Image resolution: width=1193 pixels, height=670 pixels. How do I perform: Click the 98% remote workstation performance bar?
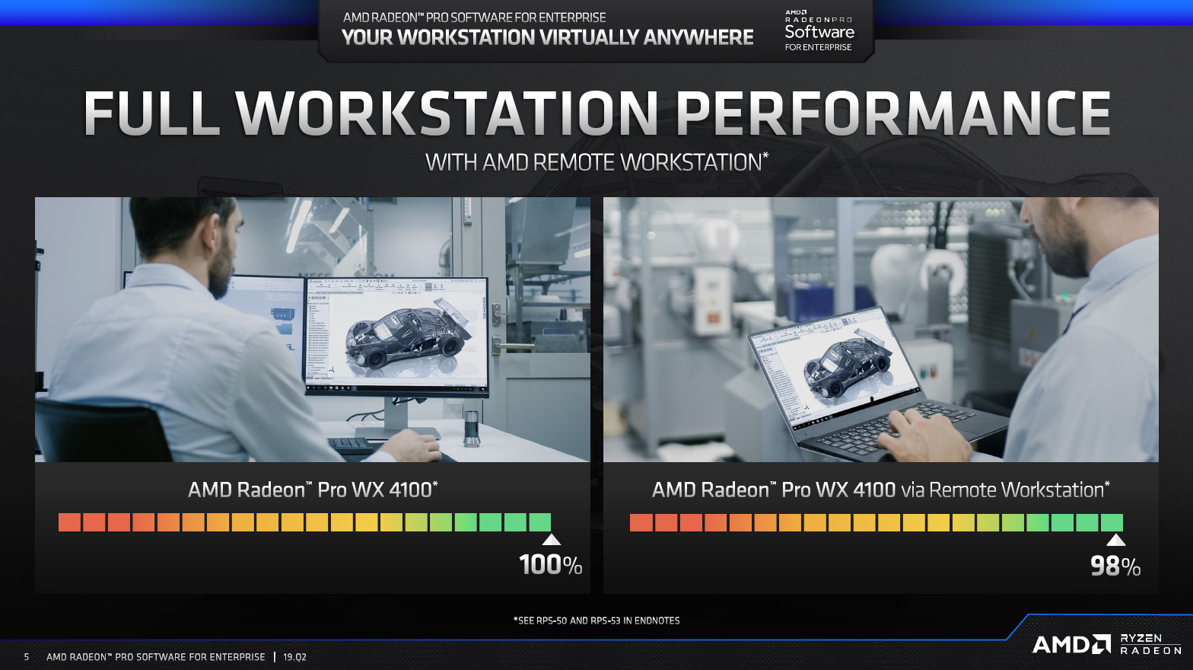tap(876, 522)
